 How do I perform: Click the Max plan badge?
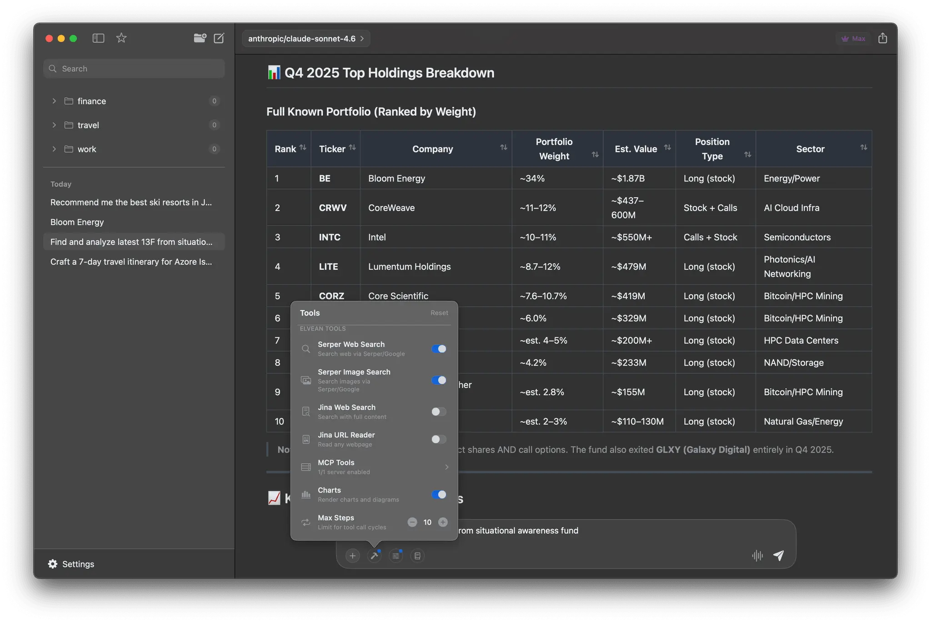853,39
